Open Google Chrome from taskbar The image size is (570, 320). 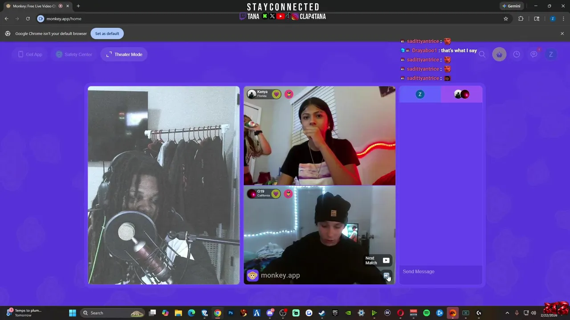click(x=217, y=313)
